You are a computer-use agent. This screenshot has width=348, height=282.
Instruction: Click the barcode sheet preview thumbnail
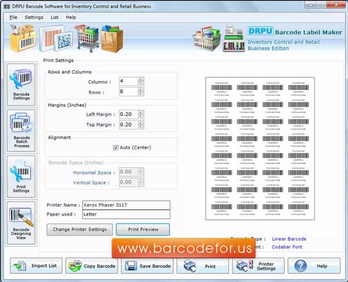pos(260,149)
